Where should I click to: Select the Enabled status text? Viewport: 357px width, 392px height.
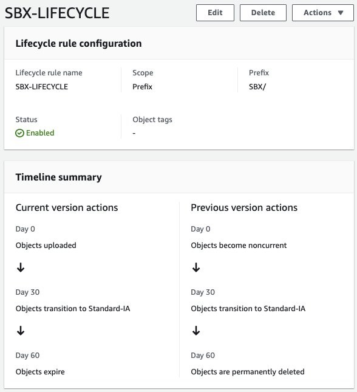40,132
